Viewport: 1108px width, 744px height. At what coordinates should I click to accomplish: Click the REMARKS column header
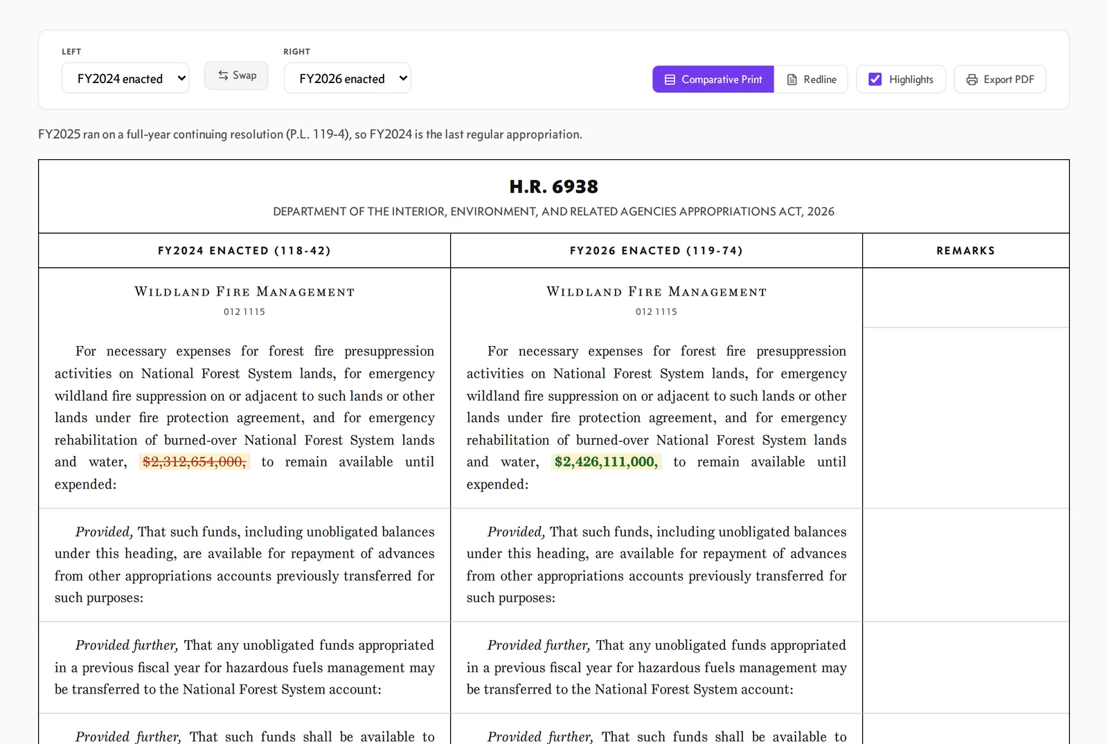pyautogui.click(x=966, y=251)
